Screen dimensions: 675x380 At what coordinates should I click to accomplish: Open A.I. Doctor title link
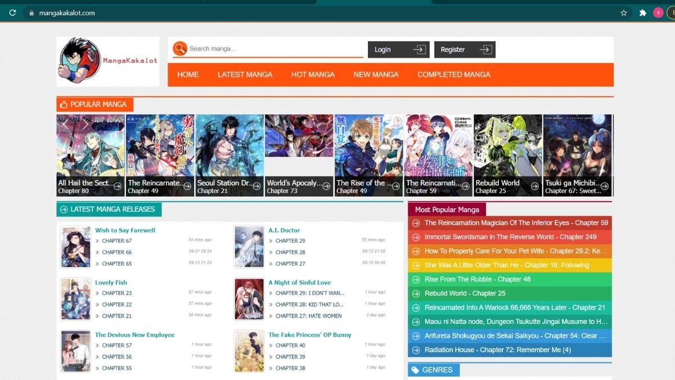click(x=284, y=230)
